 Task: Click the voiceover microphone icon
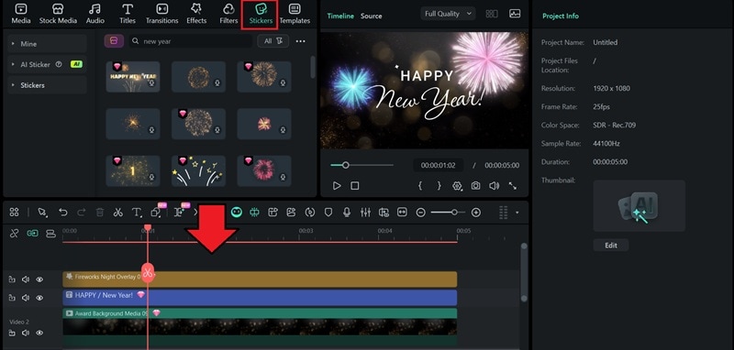[347, 213]
